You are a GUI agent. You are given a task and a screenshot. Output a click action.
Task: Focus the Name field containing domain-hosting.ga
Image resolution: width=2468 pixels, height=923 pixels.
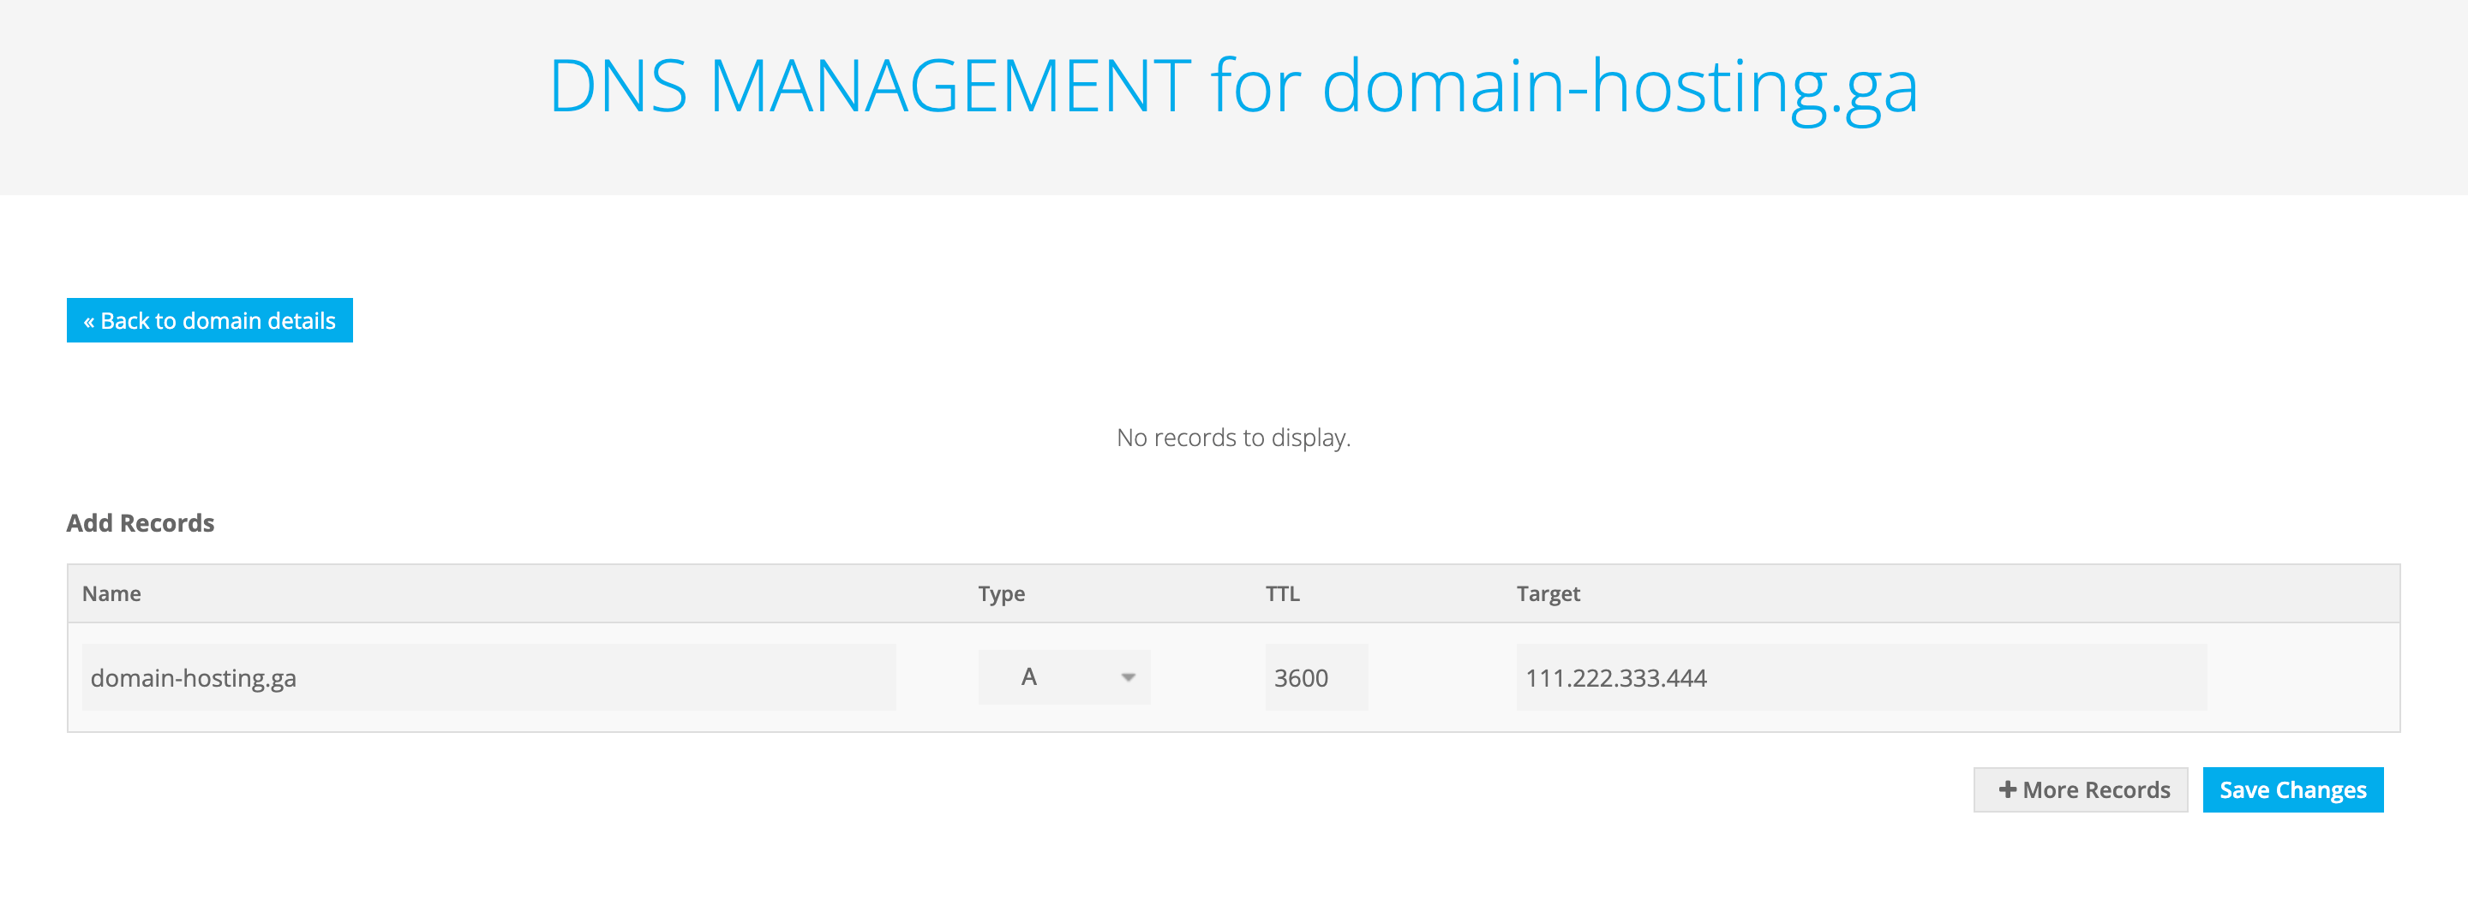coord(488,677)
